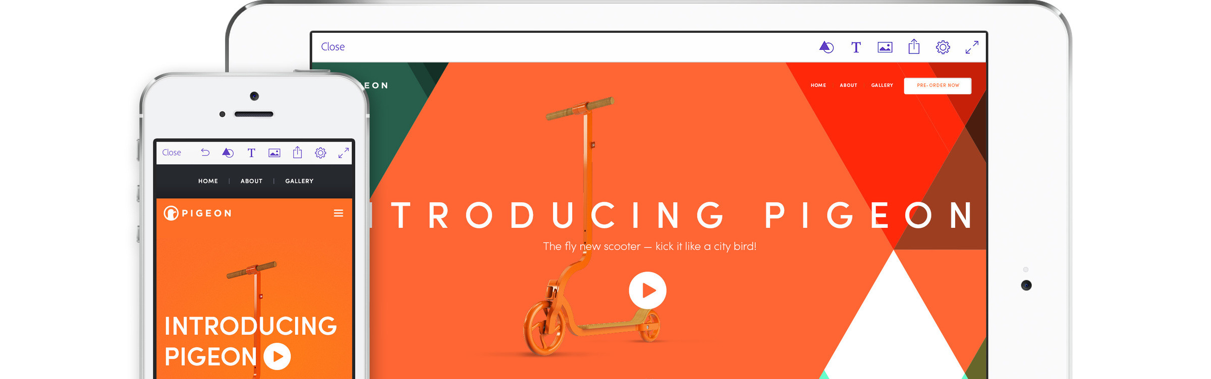Image resolution: width=1211 pixels, height=379 pixels.
Task: Click Close in the tablet toolbar
Action: pyautogui.click(x=333, y=47)
